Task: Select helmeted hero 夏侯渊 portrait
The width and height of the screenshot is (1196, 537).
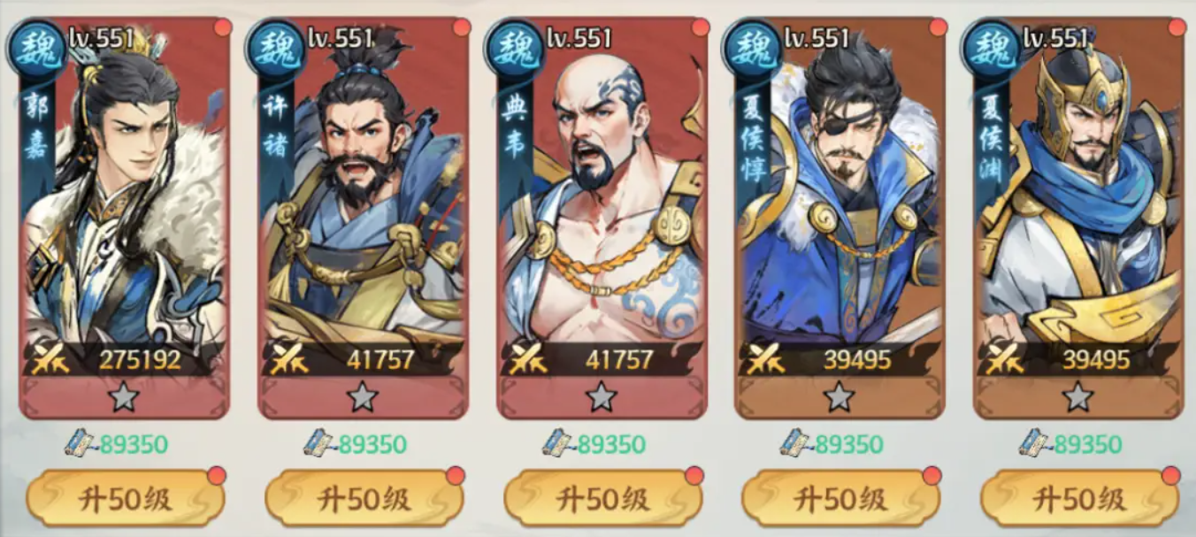Action: (1079, 190)
